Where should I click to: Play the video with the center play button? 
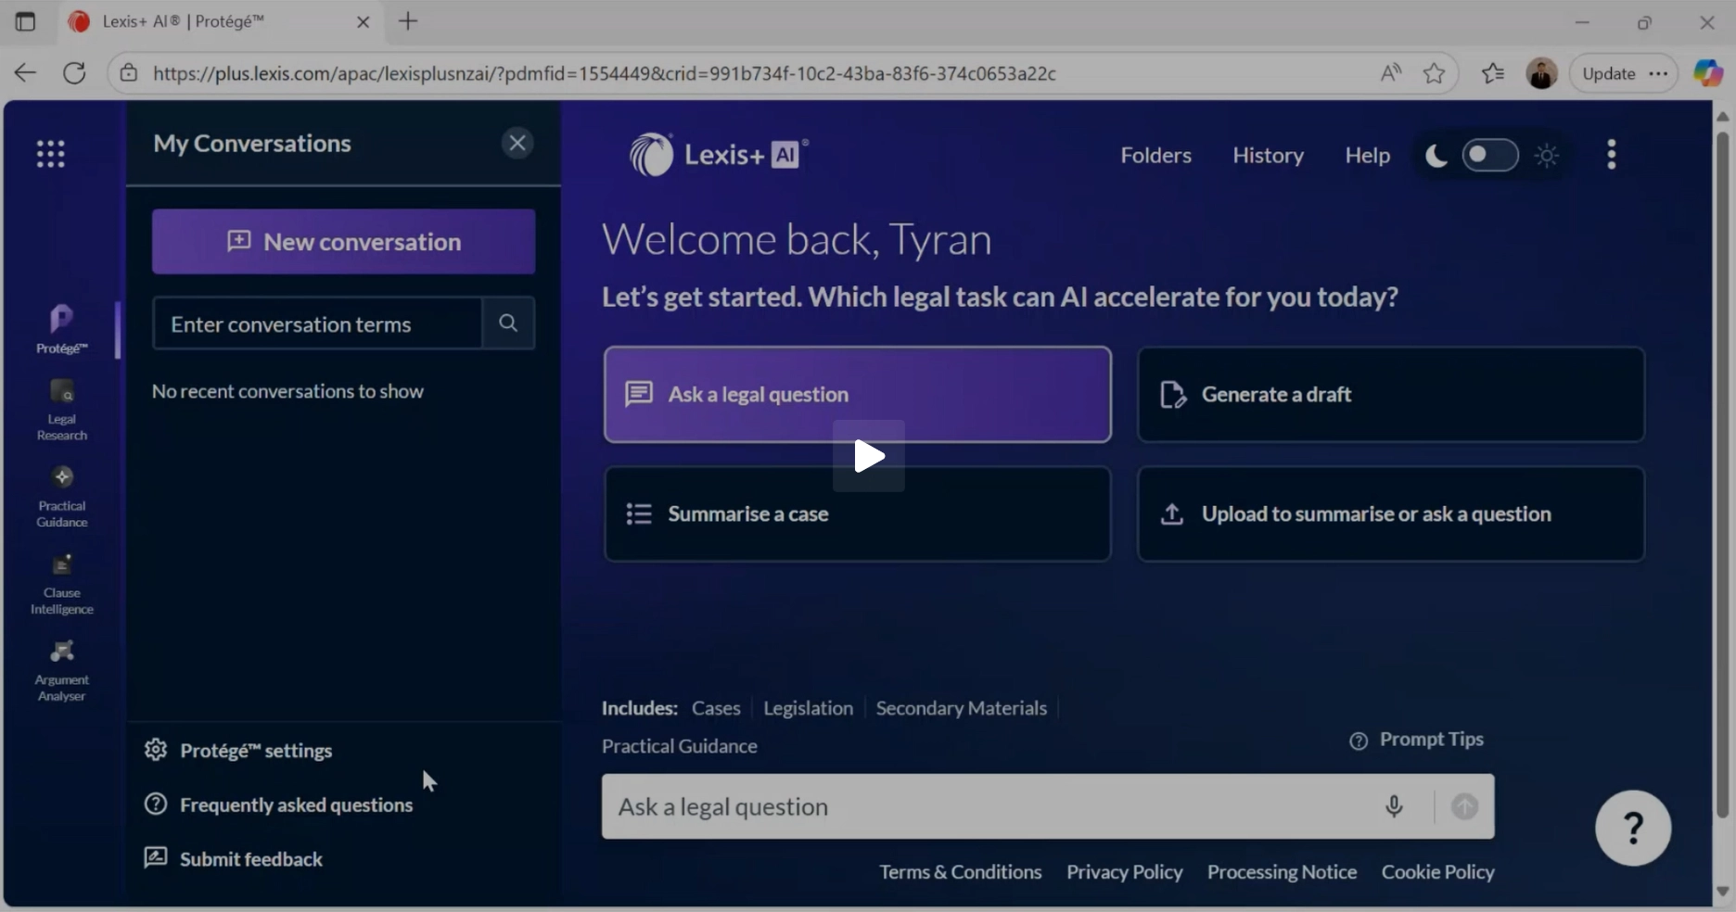click(x=868, y=455)
